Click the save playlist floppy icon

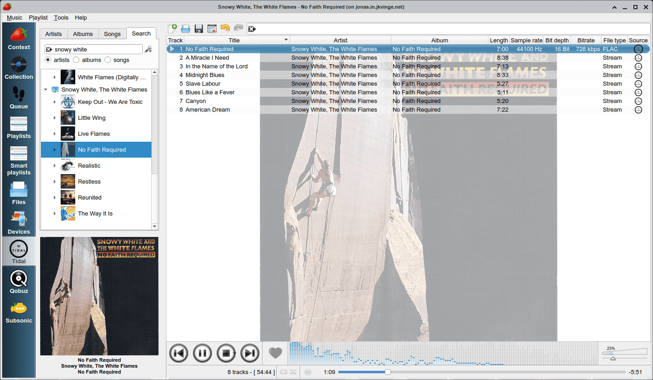pos(199,29)
